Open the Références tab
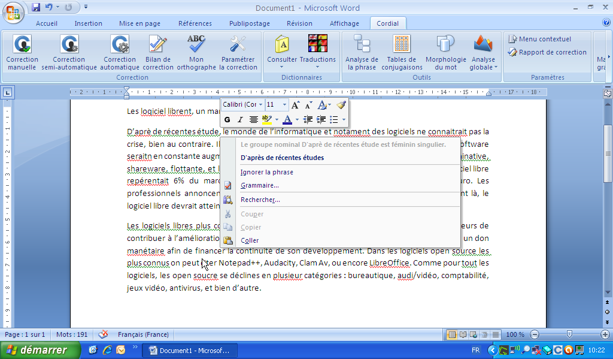This screenshot has width=613, height=359. click(195, 23)
